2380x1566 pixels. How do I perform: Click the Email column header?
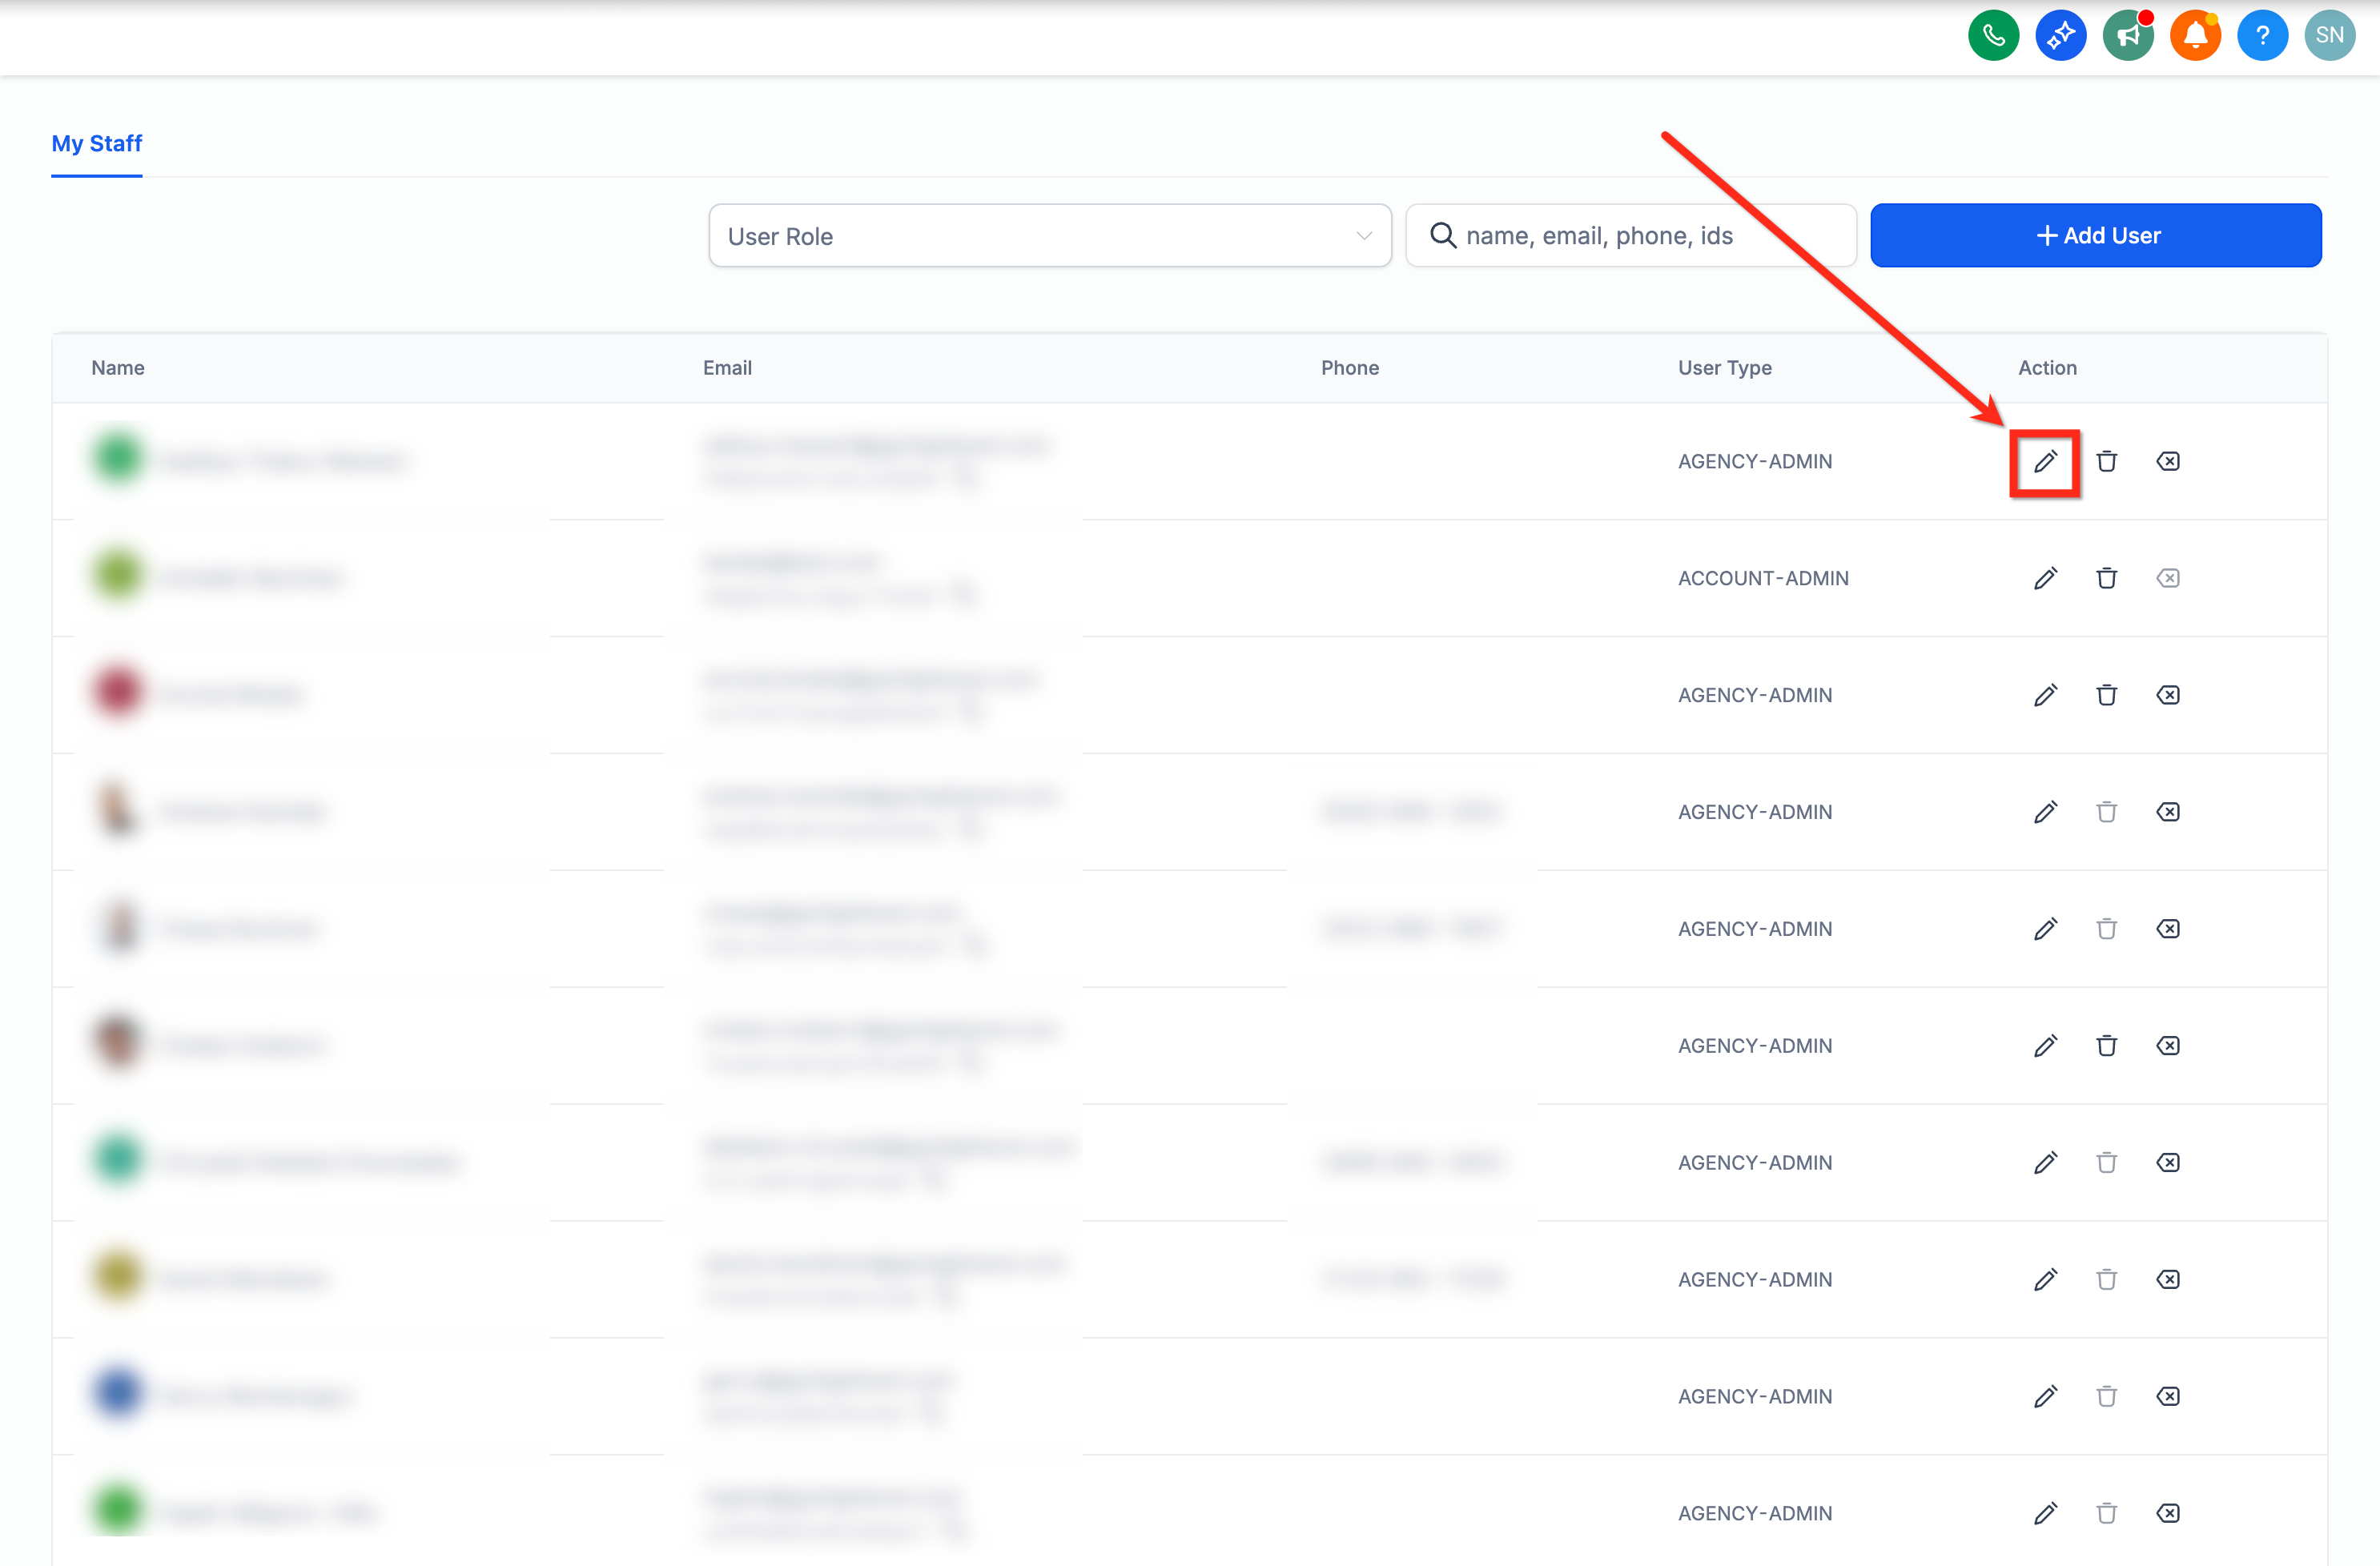(x=727, y=368)
